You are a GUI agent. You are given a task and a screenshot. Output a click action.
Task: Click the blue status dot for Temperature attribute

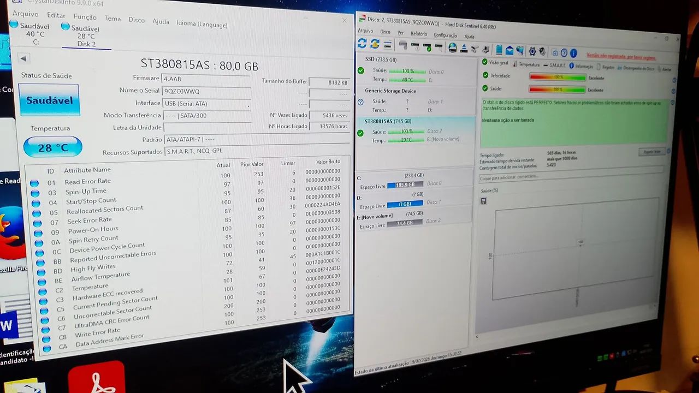(43, 293)
